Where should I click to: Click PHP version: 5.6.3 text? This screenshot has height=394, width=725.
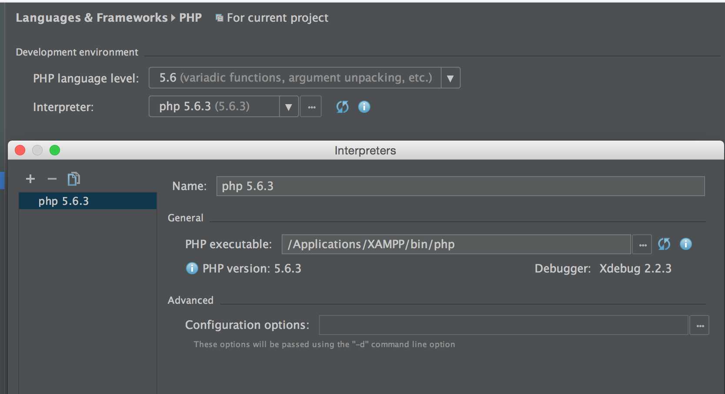(252, 269)
